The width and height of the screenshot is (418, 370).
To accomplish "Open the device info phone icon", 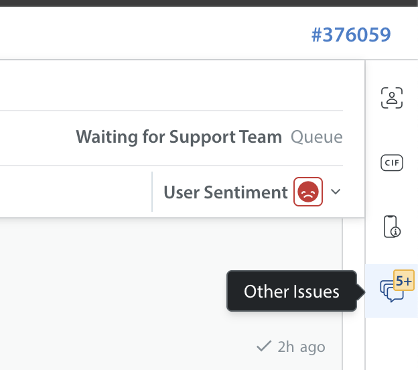I will tap(392, 227).
